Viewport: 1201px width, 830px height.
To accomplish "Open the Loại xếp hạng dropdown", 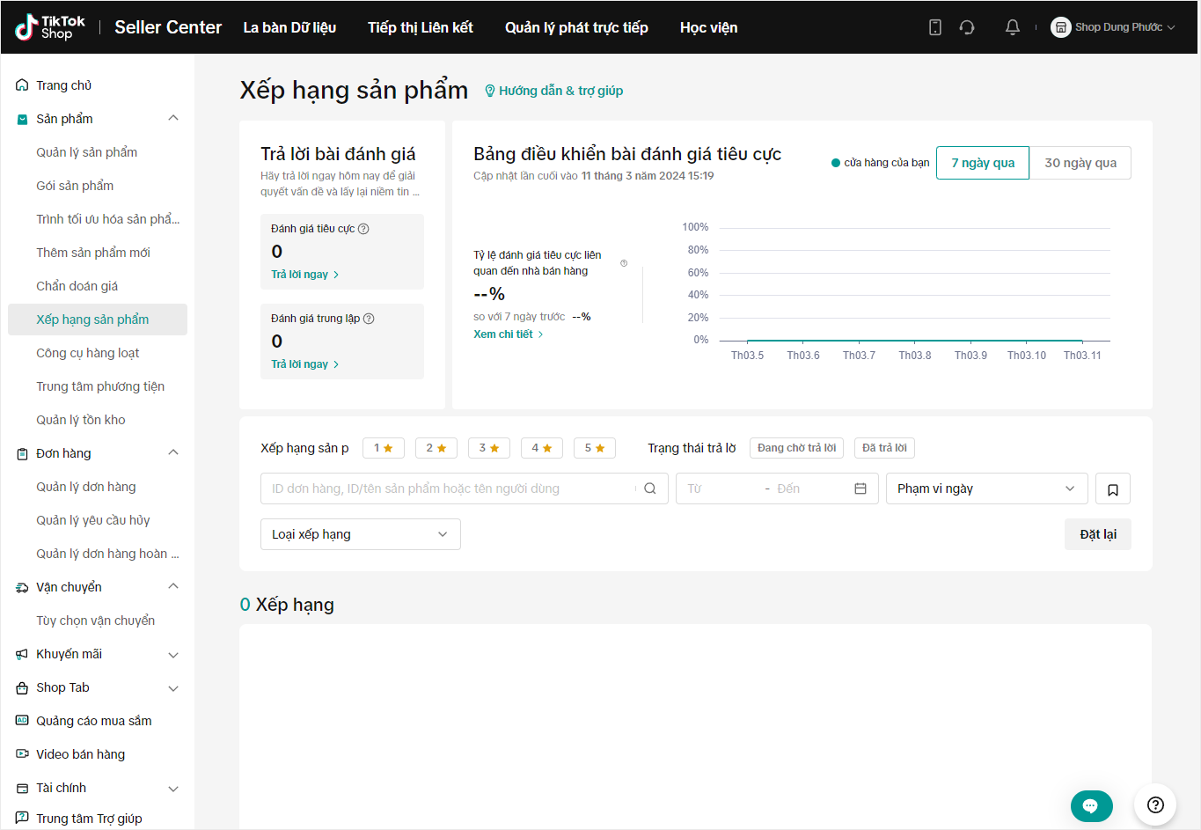I will 360,534.
